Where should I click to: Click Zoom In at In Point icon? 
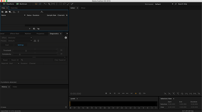[186, 94]
